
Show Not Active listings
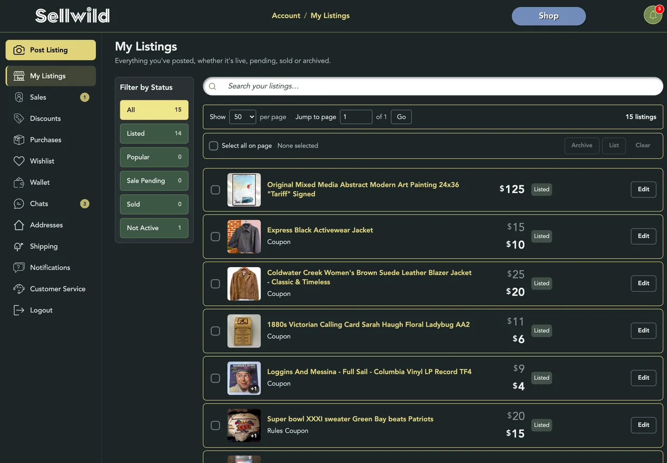[x=154, y=228]
